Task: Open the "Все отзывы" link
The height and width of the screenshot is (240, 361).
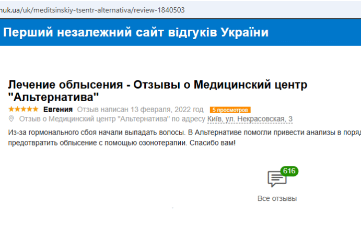Action: coord(277,199)
